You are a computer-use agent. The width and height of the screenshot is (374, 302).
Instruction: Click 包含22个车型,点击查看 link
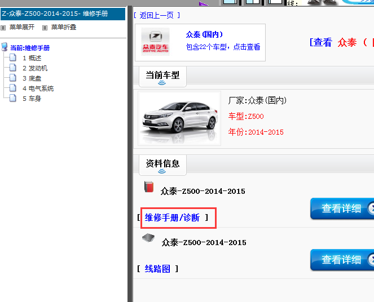[x=223, y=47]
